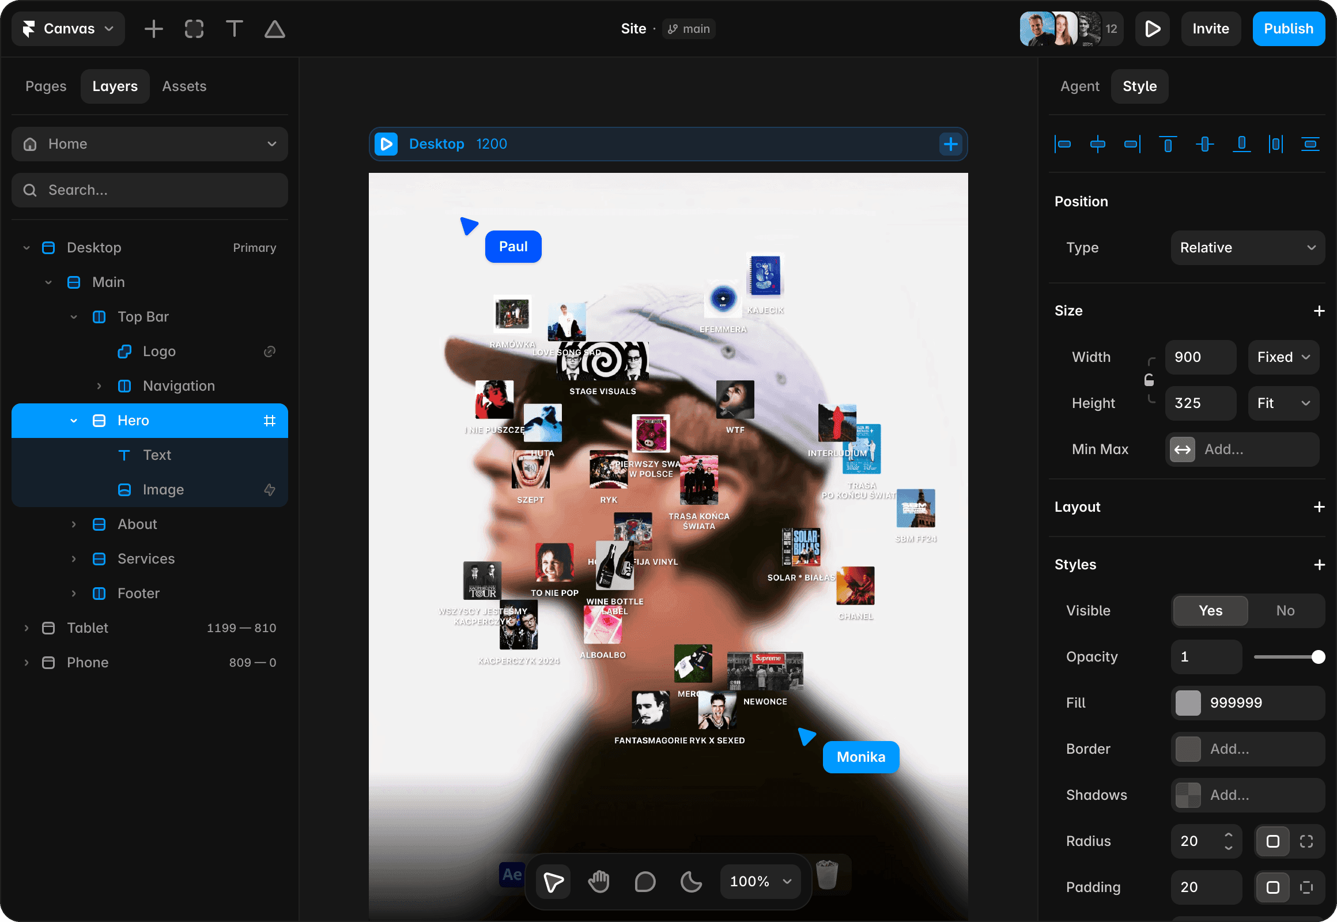
Task: Open the Position Type Relative dropdown
Action: pyautogui.click(x=1248, y=248)
